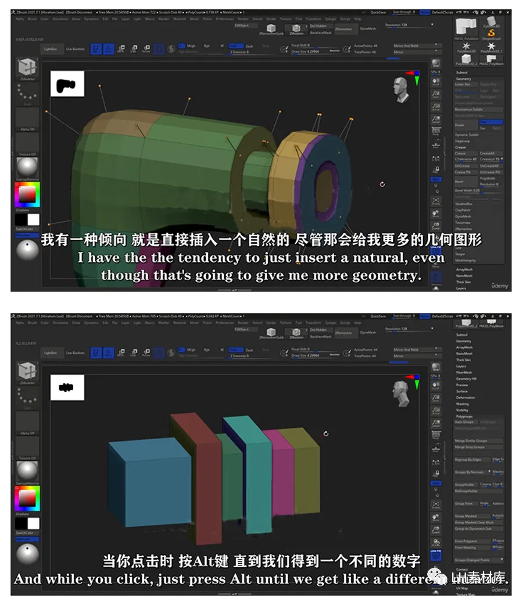The height and width of the screenshot is (601, 523).
Task: Click RotateD icon right of colored boxes
Action: [436, 543]
